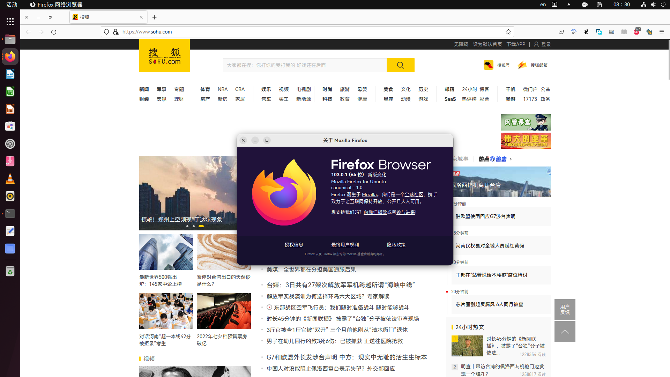
Task: Open the 娱乐 navigation link
Action: (266, 89)
